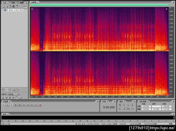Click the Fast Forward button in transport
The width and height of the screenshot is (176, 131).
click(x=32, y=105)
